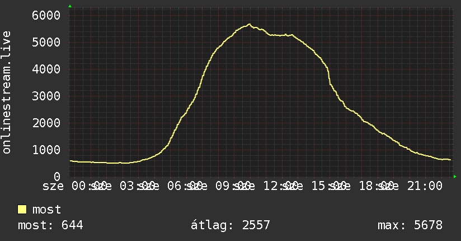
Task: Click the 1000 y-axis label
Action: pyautogui.click(x=46, y=150)
